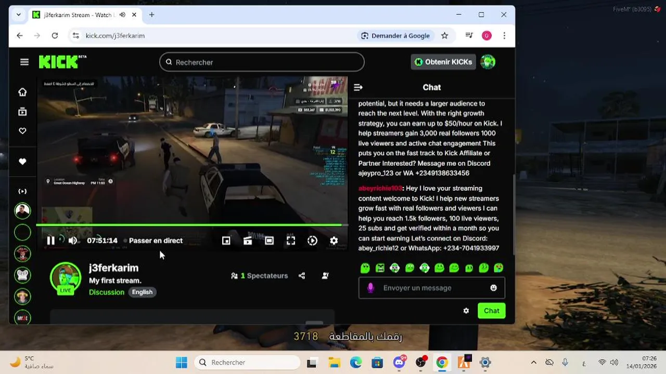Click the English language tag
Screen dimensions: 666x374
coord(142,292)
